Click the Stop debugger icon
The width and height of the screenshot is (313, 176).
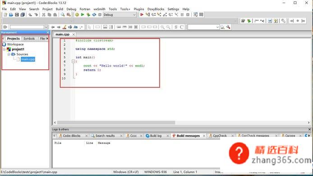click(x=188, y=14)
